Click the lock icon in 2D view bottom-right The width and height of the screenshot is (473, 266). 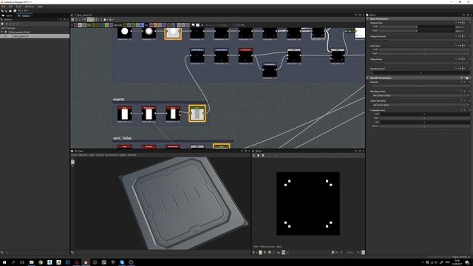click(x=363, y=253)
